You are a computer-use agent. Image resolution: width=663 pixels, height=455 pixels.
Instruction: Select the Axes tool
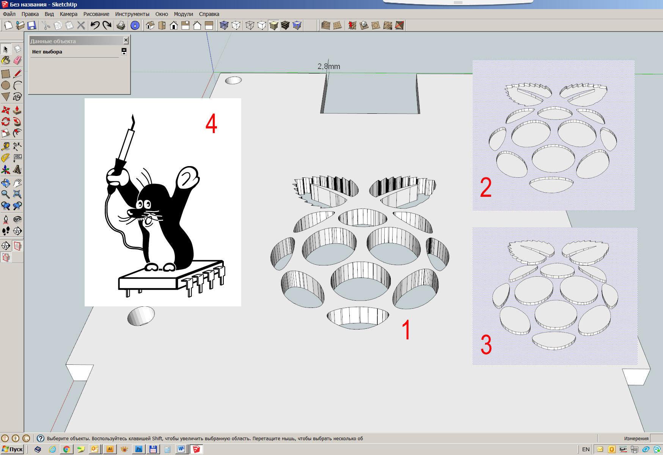pos(6,169)
